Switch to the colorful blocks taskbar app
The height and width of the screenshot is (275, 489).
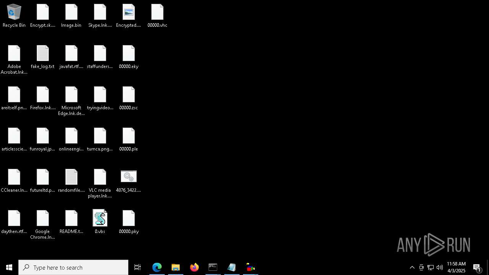[x=251, y=267]
